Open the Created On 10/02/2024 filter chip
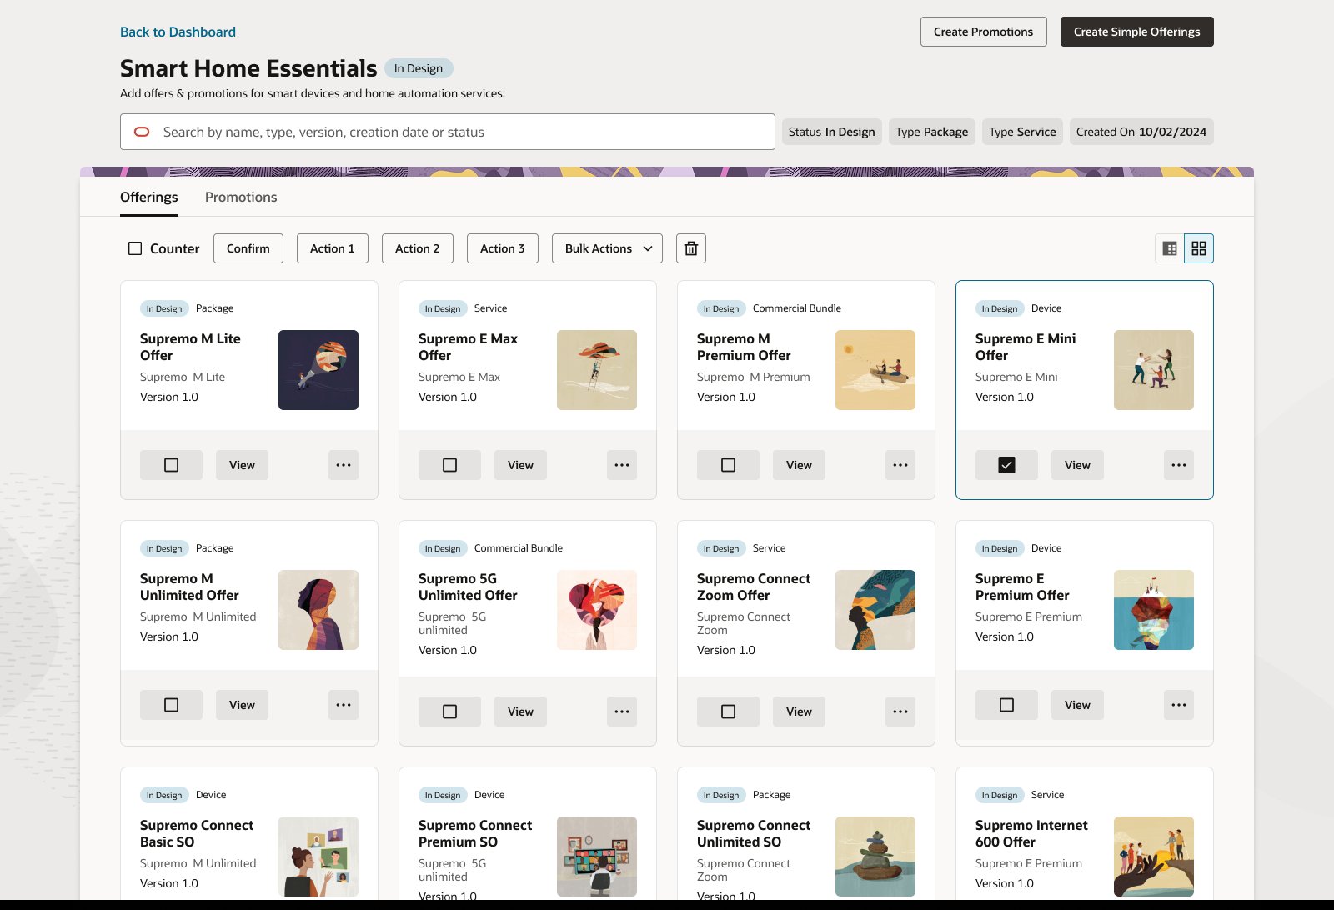 click(1141, 132)
